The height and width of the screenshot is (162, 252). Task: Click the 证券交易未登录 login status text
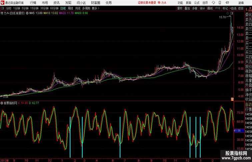[x=147, y=3]
